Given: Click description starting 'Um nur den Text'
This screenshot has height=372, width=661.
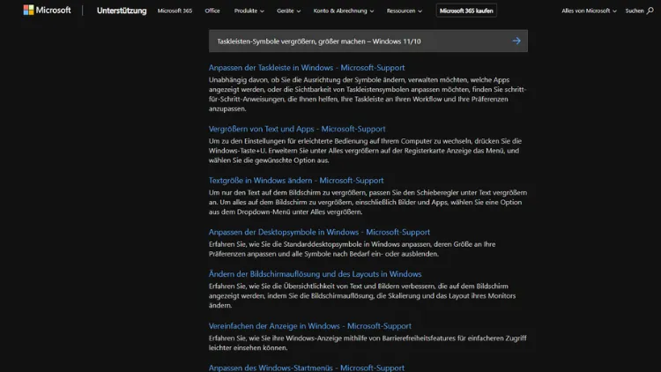Looking at the screenshot, I should (368, 202).
